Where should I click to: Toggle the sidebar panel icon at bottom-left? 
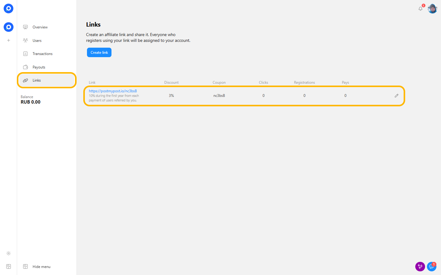[x=9, y=266]
